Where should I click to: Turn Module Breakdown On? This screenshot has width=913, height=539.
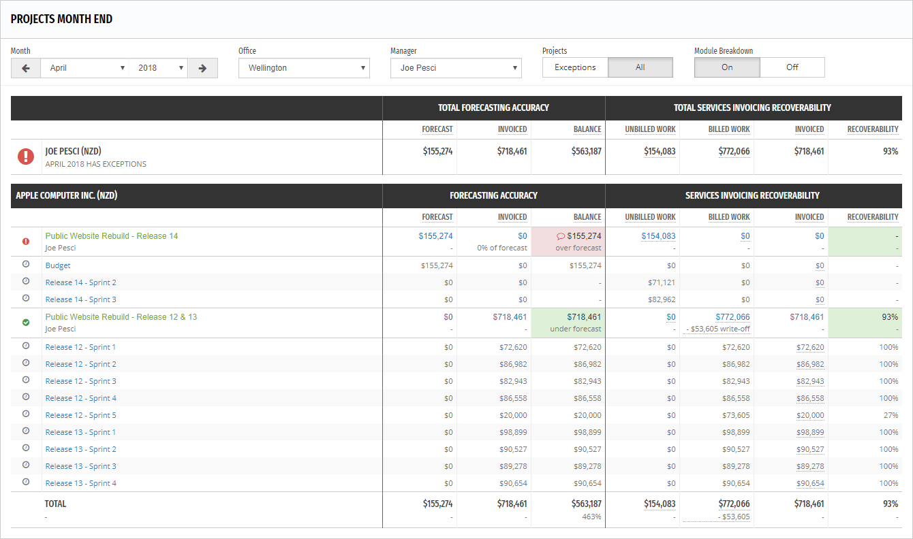[x=727, y=67]
